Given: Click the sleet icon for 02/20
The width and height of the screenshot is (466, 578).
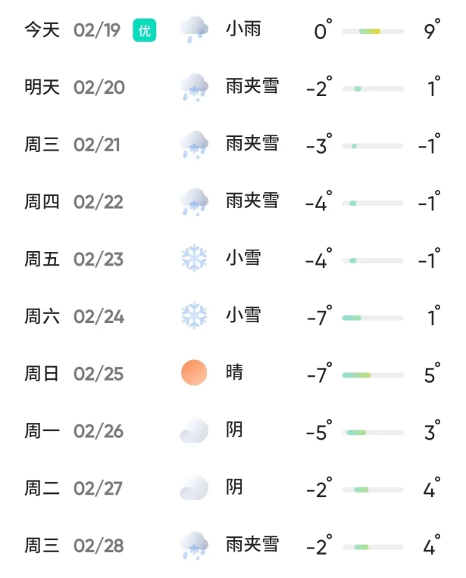Looking at the screenshot, I should pyautogui.click(x=194, y=87).
